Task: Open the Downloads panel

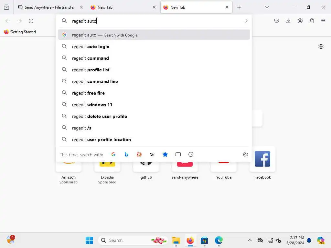Action: [288, 21]
